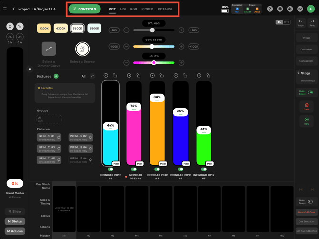Screen dimensions: 319x239
Task: Toggle INFINIBAR PB12 #1 on/off switch
Action: 110,169
